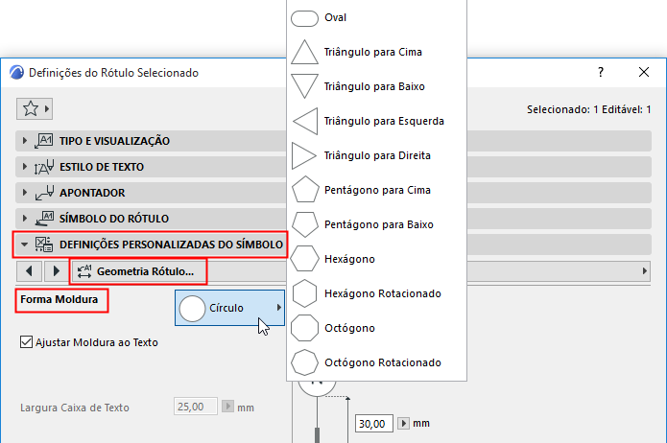Click the Largura Caixa de Texto field
Screen dimensions: 667x443
[196, 407]
